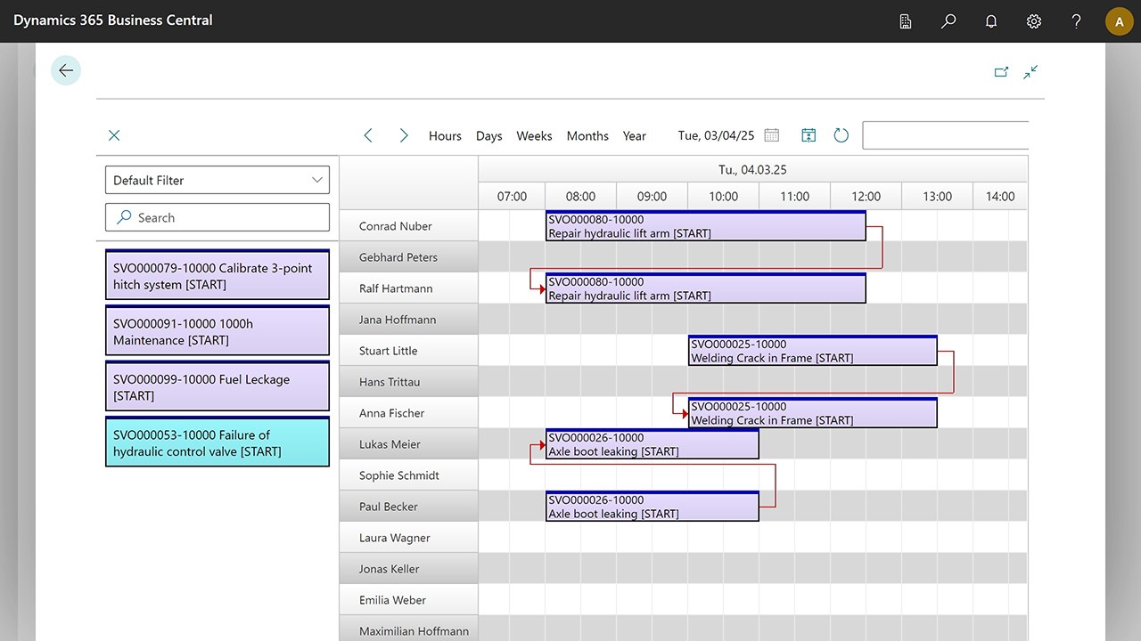Click the help question mark icon
This screenshot has width=1141, height=641.
pos(1076,21)
